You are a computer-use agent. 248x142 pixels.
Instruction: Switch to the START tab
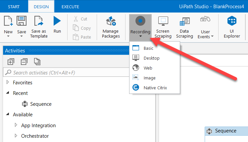[x=14, y=7]
